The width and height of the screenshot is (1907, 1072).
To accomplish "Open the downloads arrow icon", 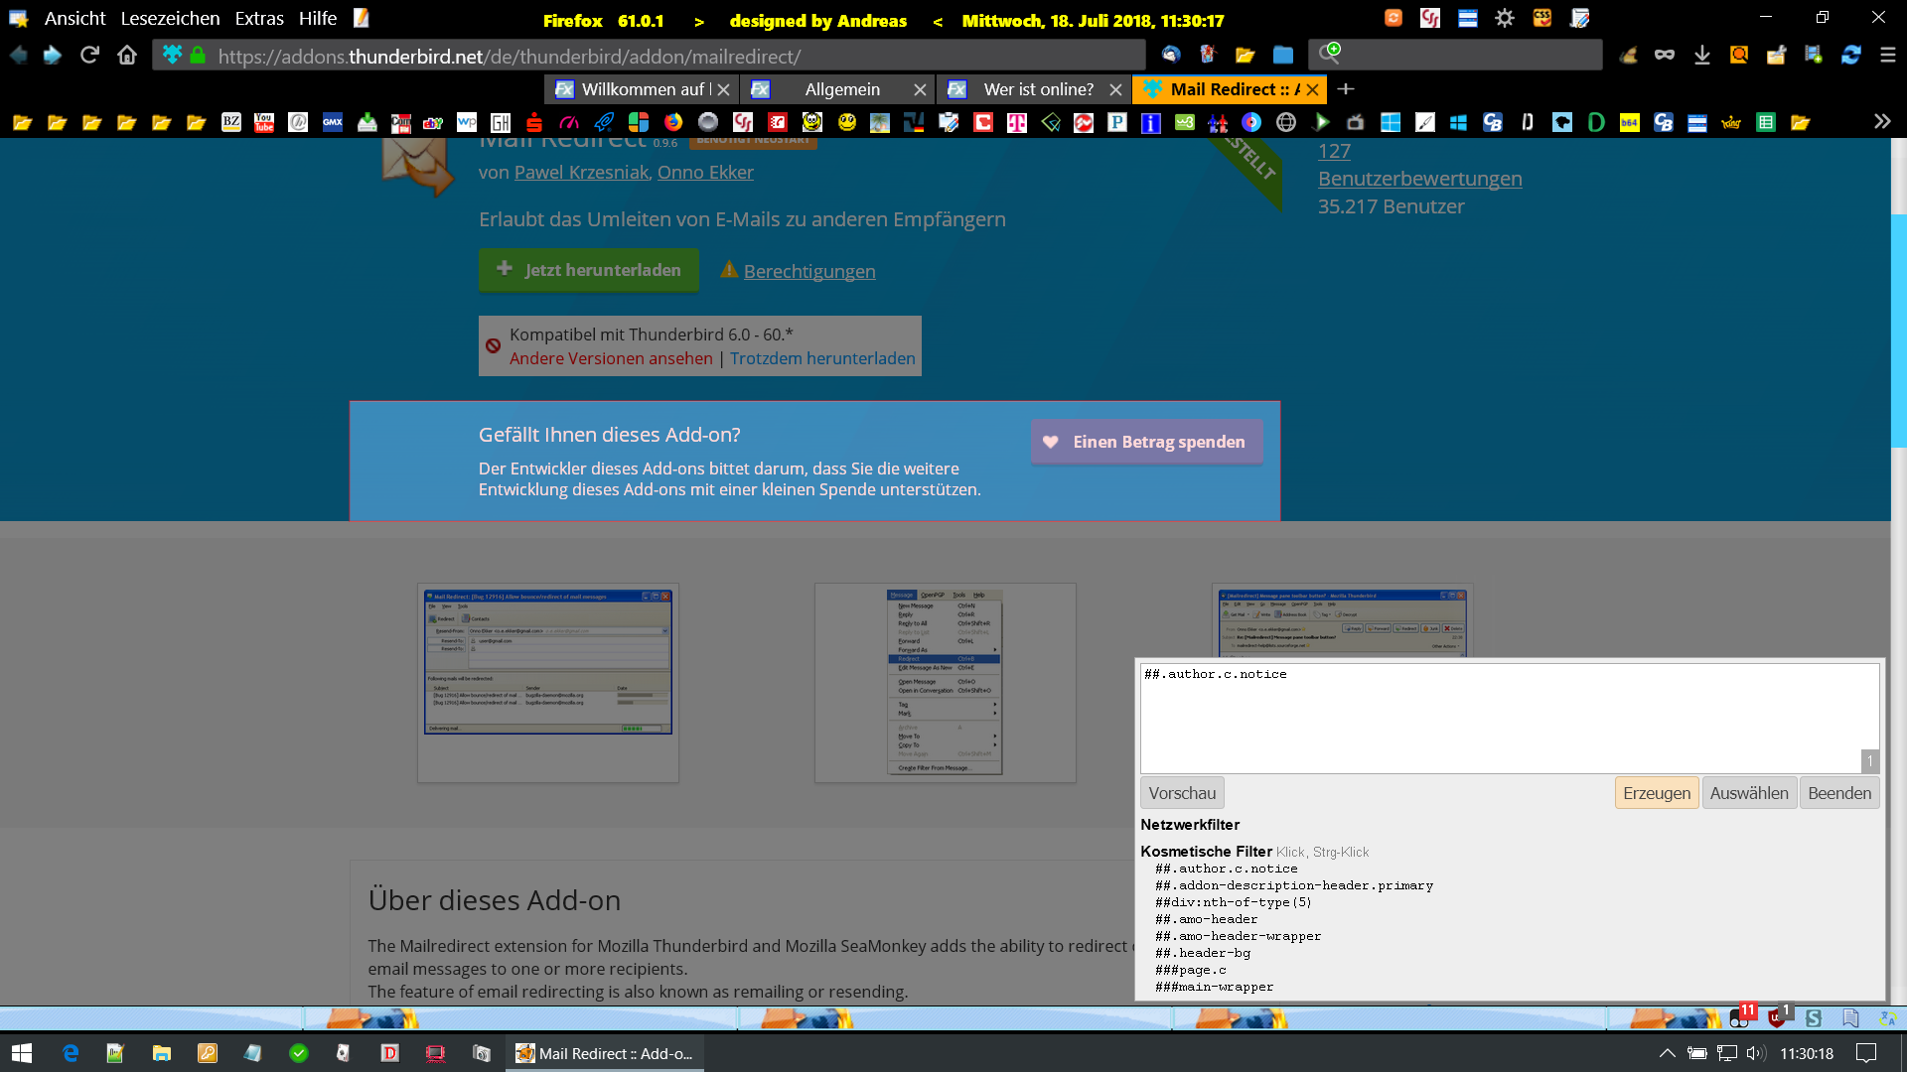I will coord(1701,56).
